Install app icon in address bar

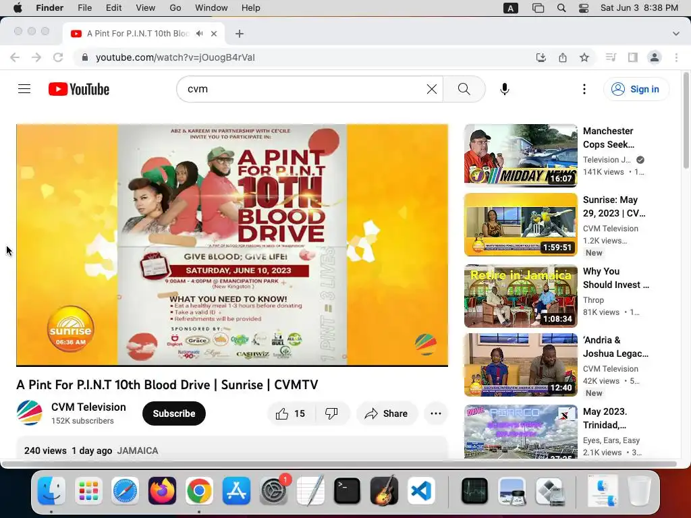point(541,57)
